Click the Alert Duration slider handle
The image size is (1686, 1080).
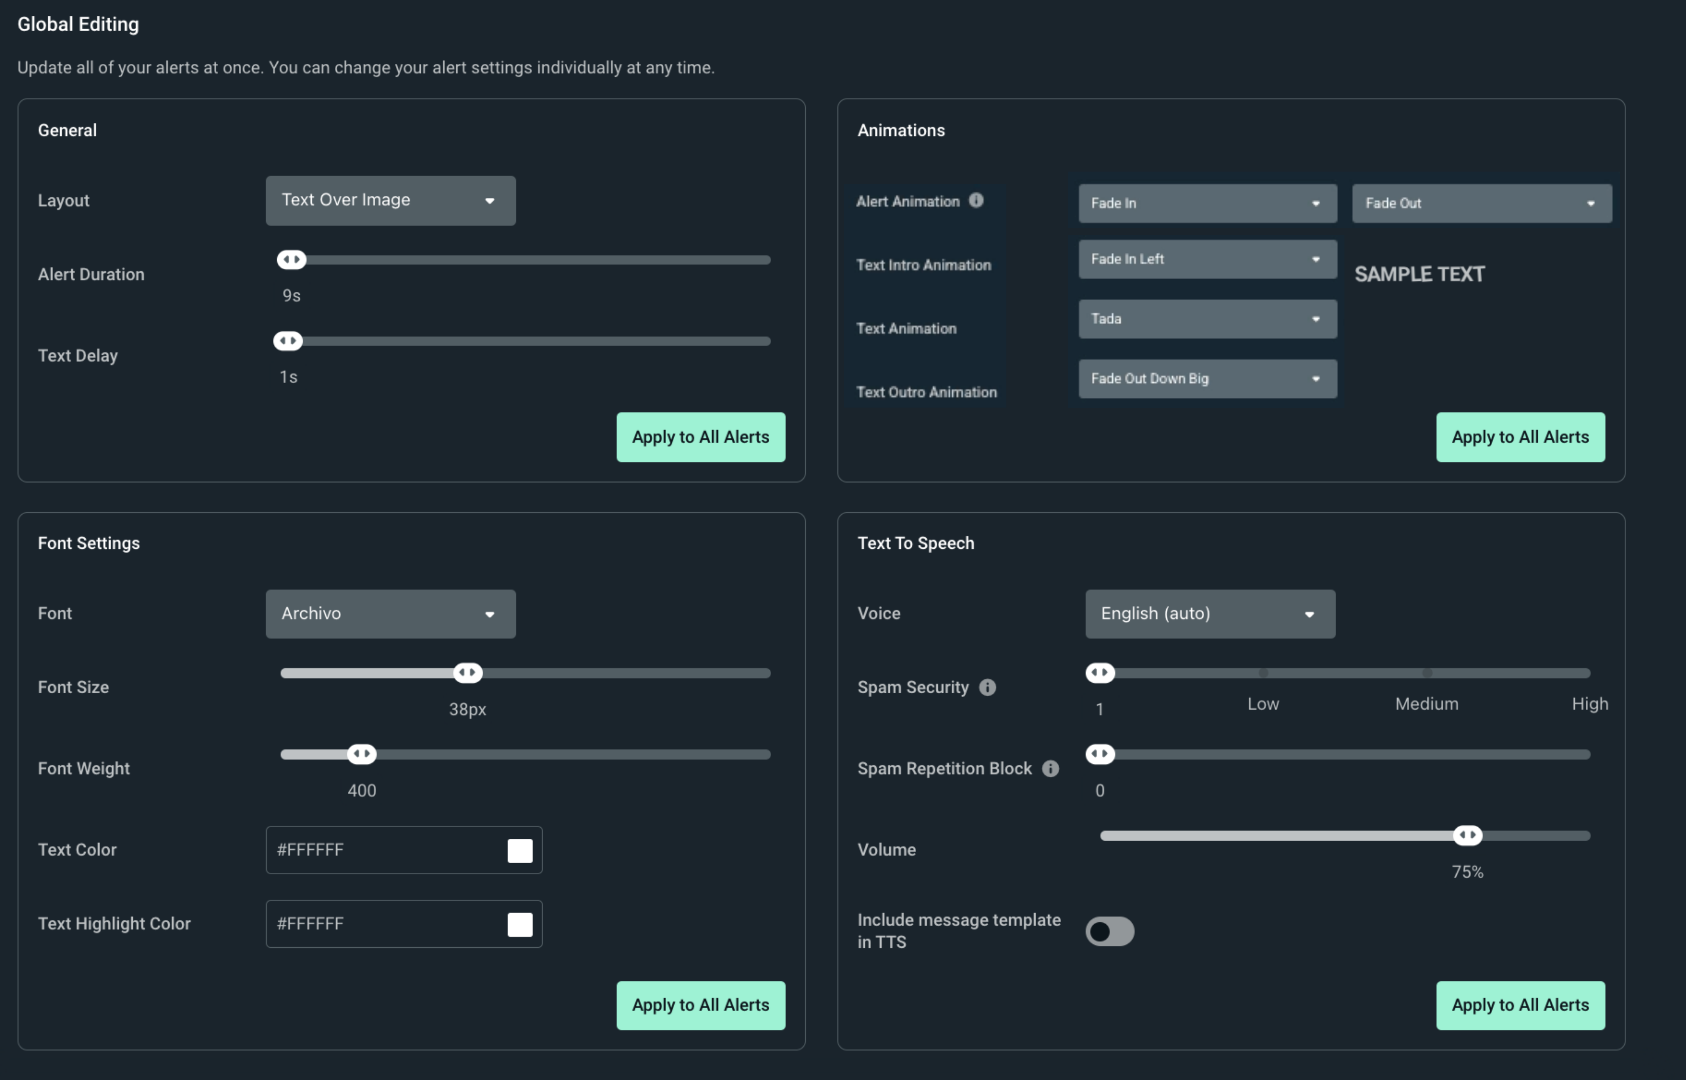click(x=292, y=260)
